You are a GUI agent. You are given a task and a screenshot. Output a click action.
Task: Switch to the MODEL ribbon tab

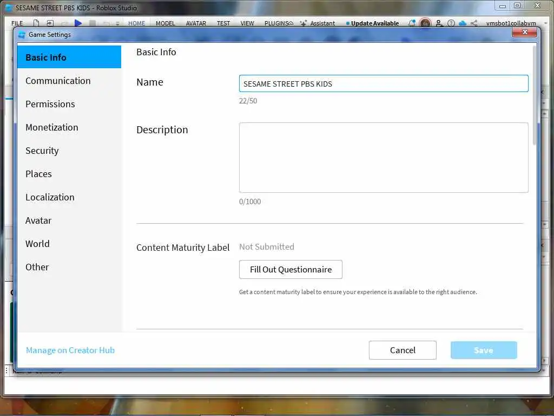coord(166,23)
